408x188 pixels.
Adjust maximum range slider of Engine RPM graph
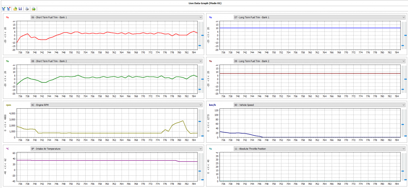200,121
